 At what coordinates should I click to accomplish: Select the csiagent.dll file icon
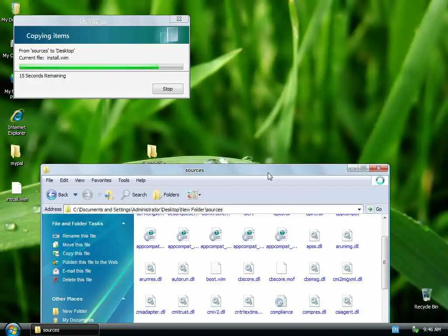[347, 301]
